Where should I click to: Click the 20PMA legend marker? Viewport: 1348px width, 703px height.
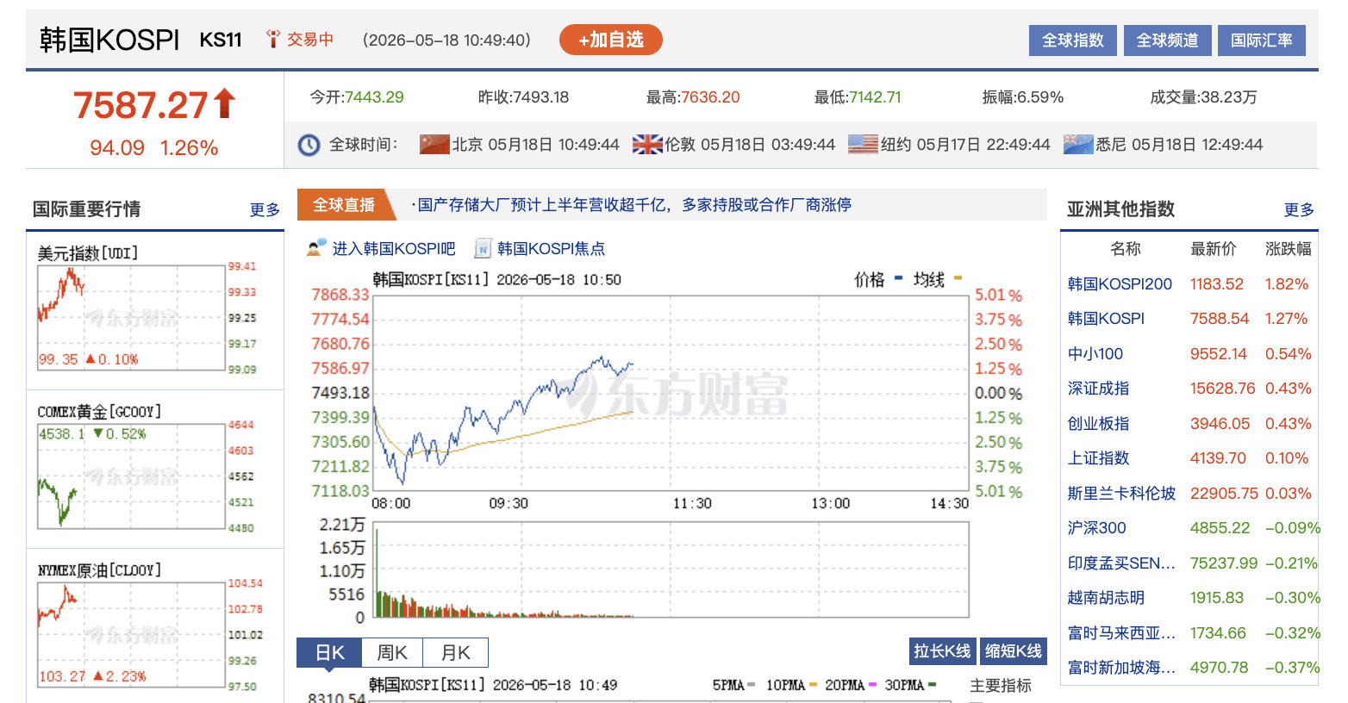coord(872,685)
